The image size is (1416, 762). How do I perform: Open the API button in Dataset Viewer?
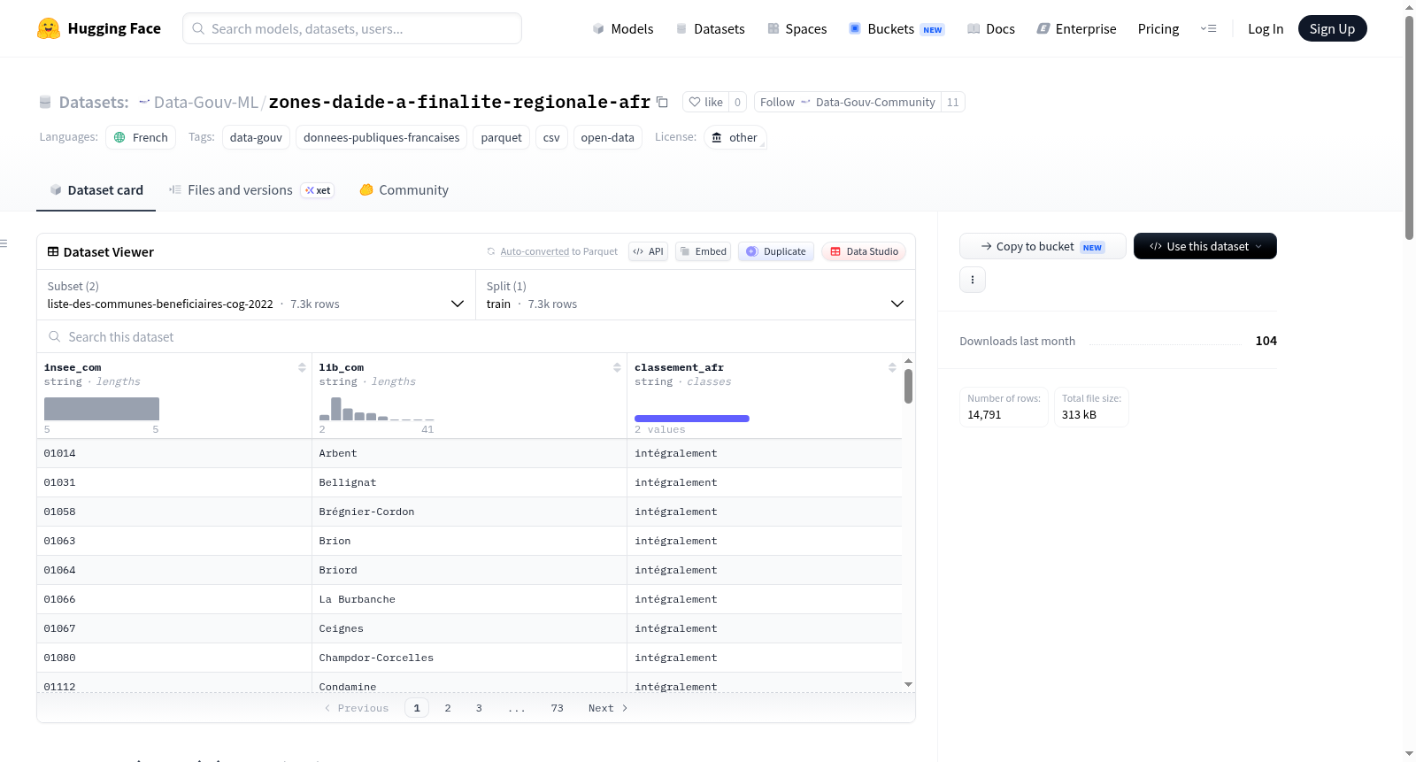(648, 251)
